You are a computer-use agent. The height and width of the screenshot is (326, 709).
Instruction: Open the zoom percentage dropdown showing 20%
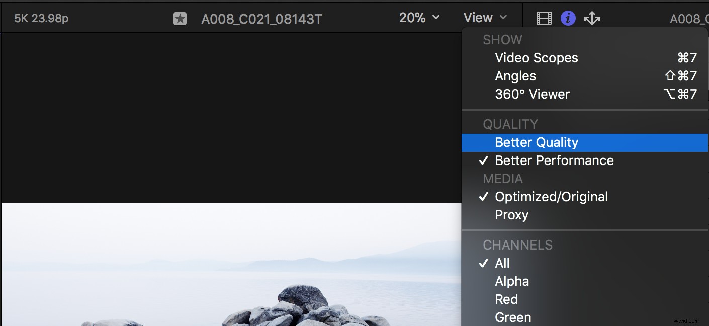point(419,17)
